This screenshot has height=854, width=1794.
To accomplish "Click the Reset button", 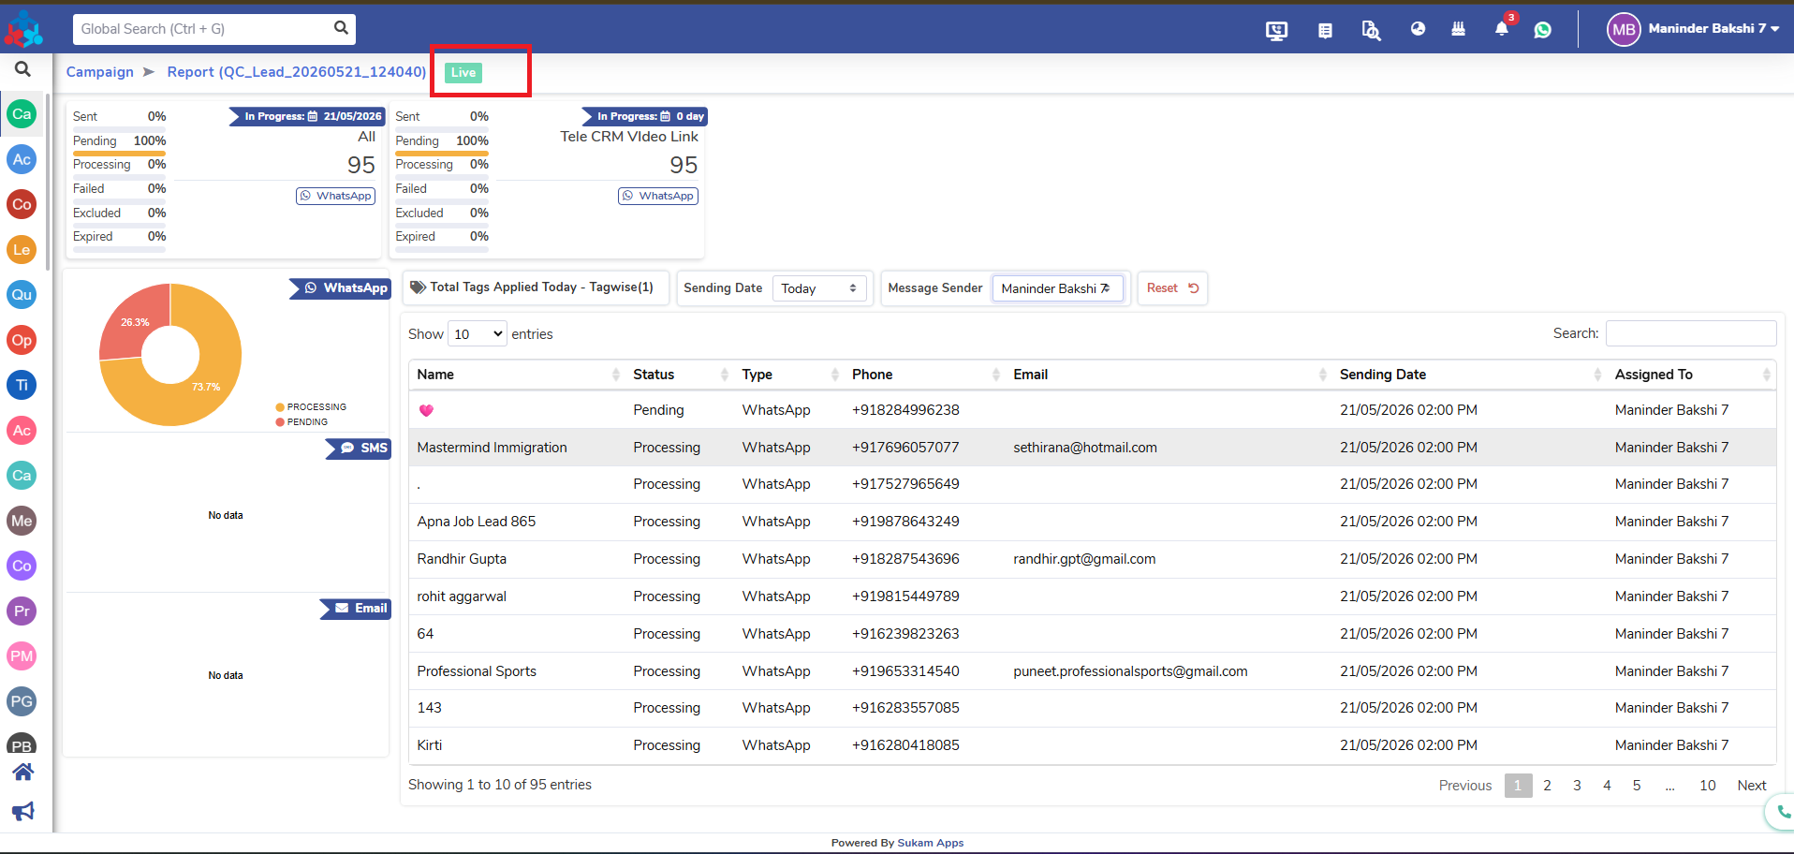I will tap(1172, 288).
